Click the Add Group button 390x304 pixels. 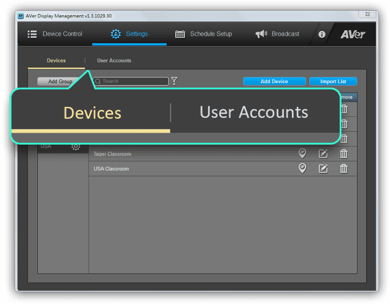tap(60, 82)
